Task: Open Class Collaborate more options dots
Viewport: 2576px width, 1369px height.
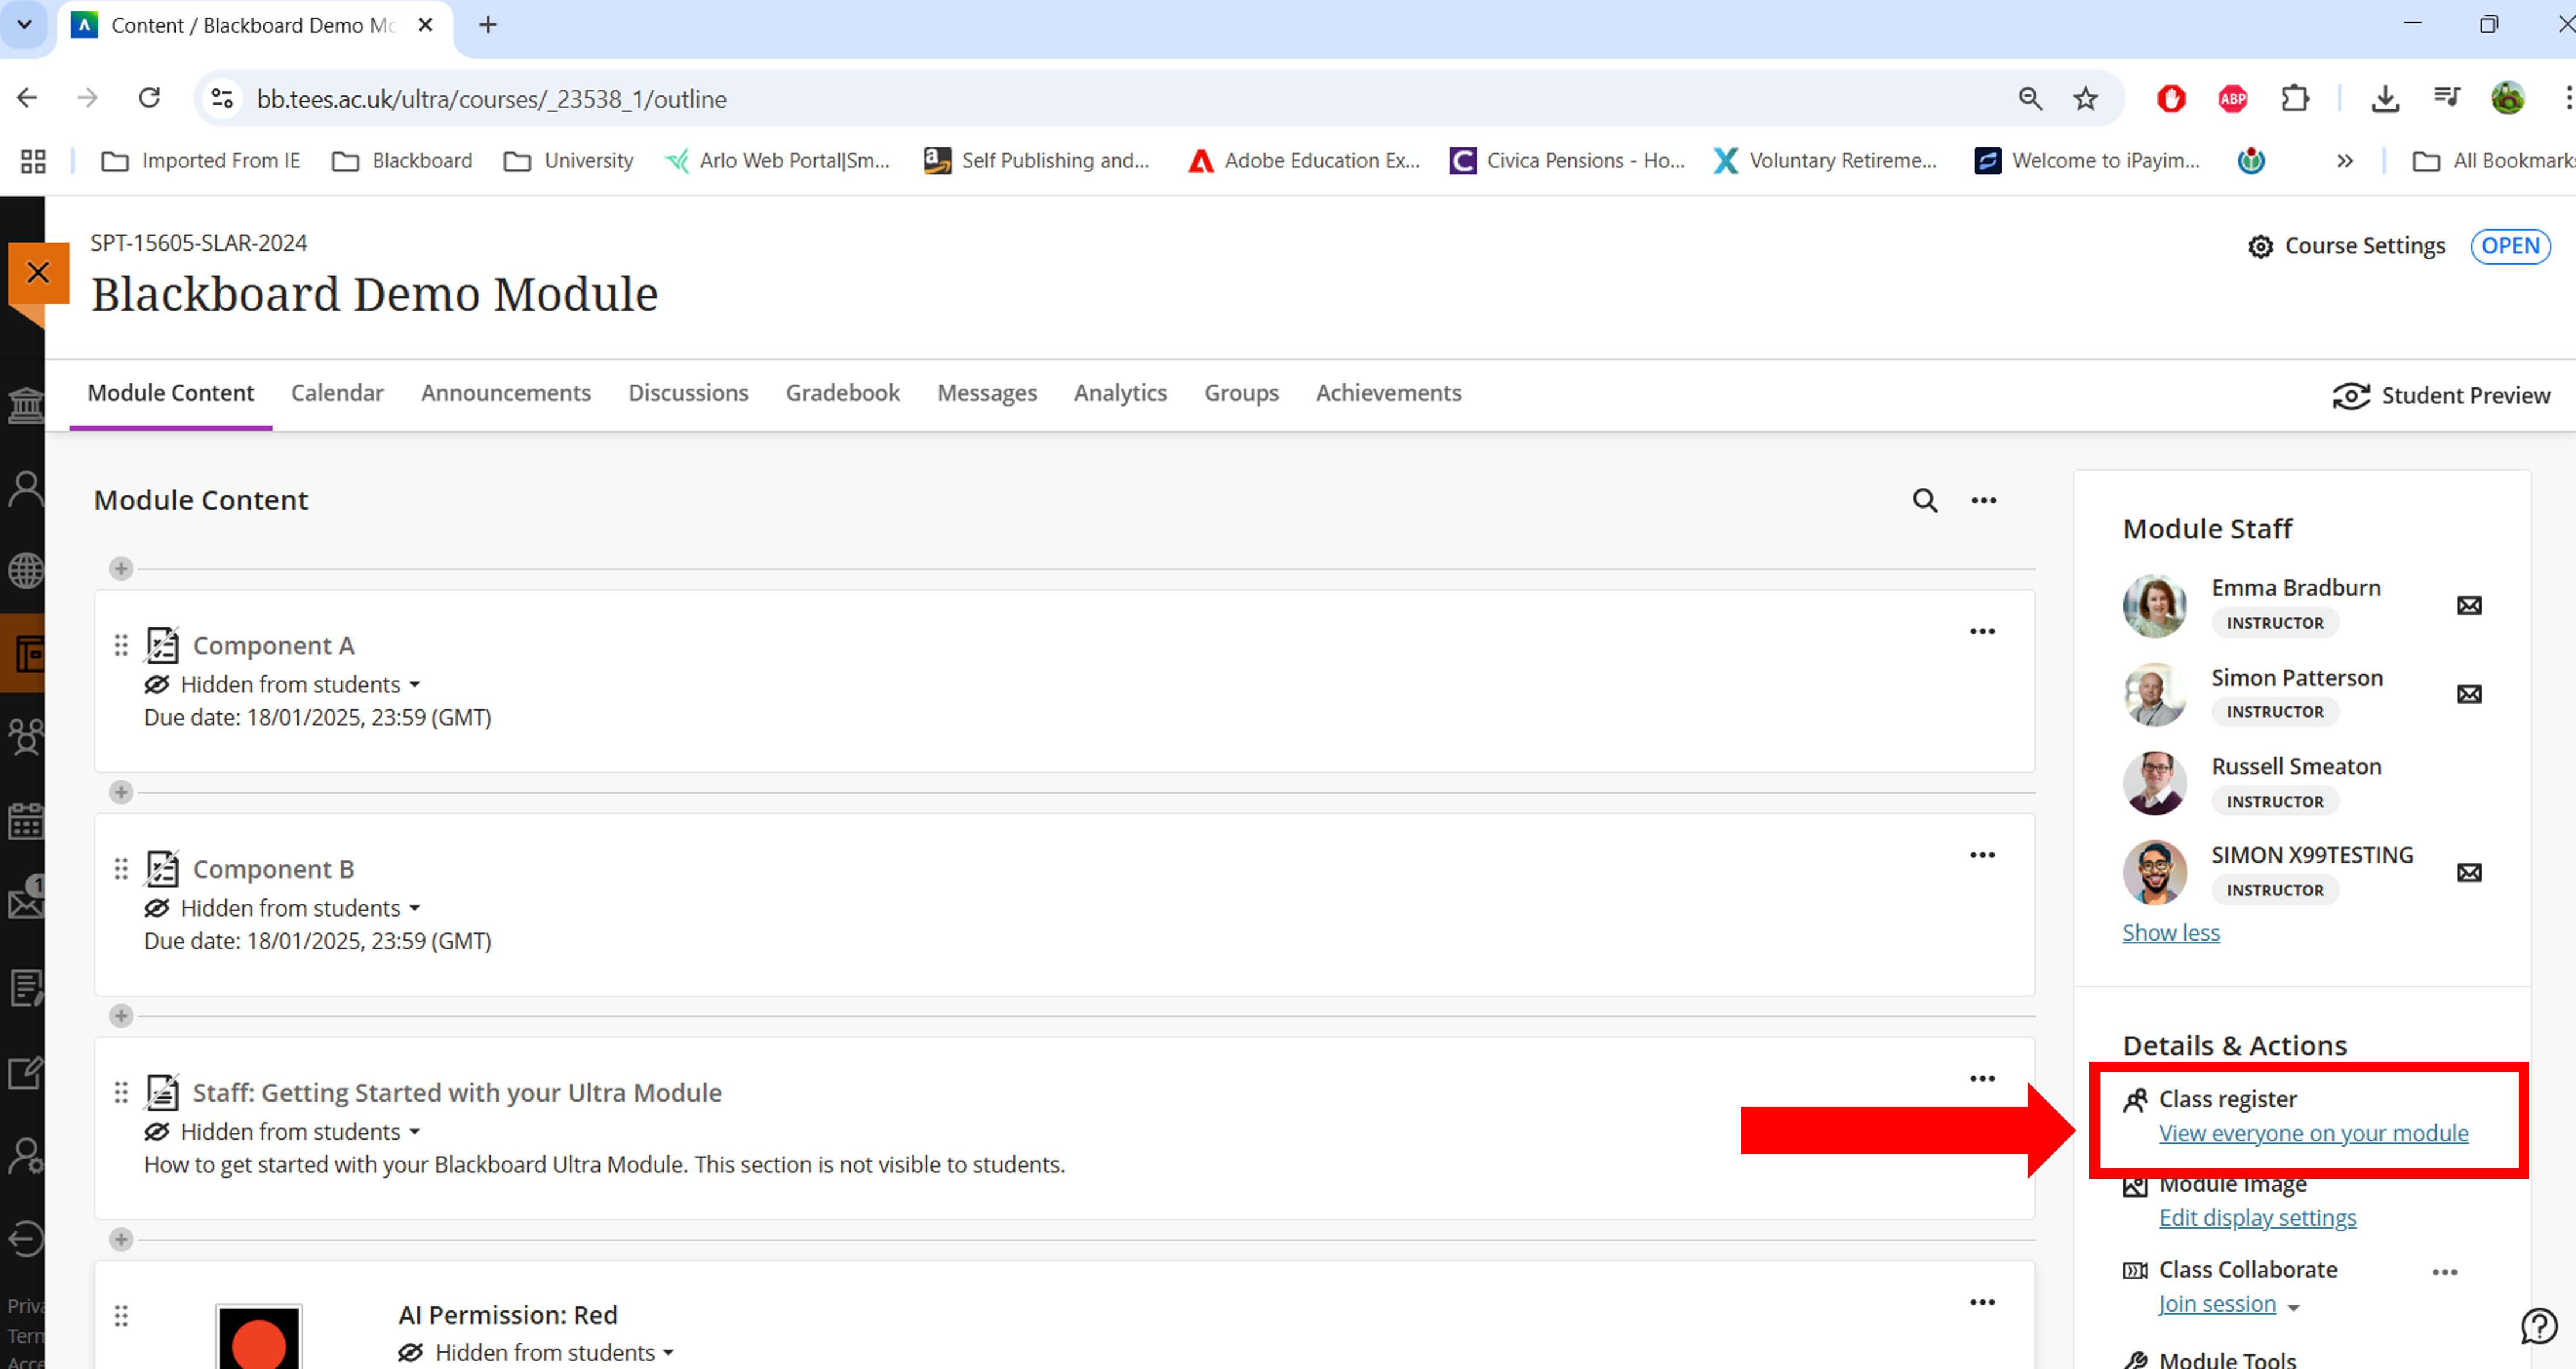Action: 2445,1272
